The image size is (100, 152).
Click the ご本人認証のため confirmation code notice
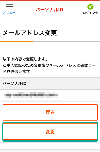pos(49,65)
